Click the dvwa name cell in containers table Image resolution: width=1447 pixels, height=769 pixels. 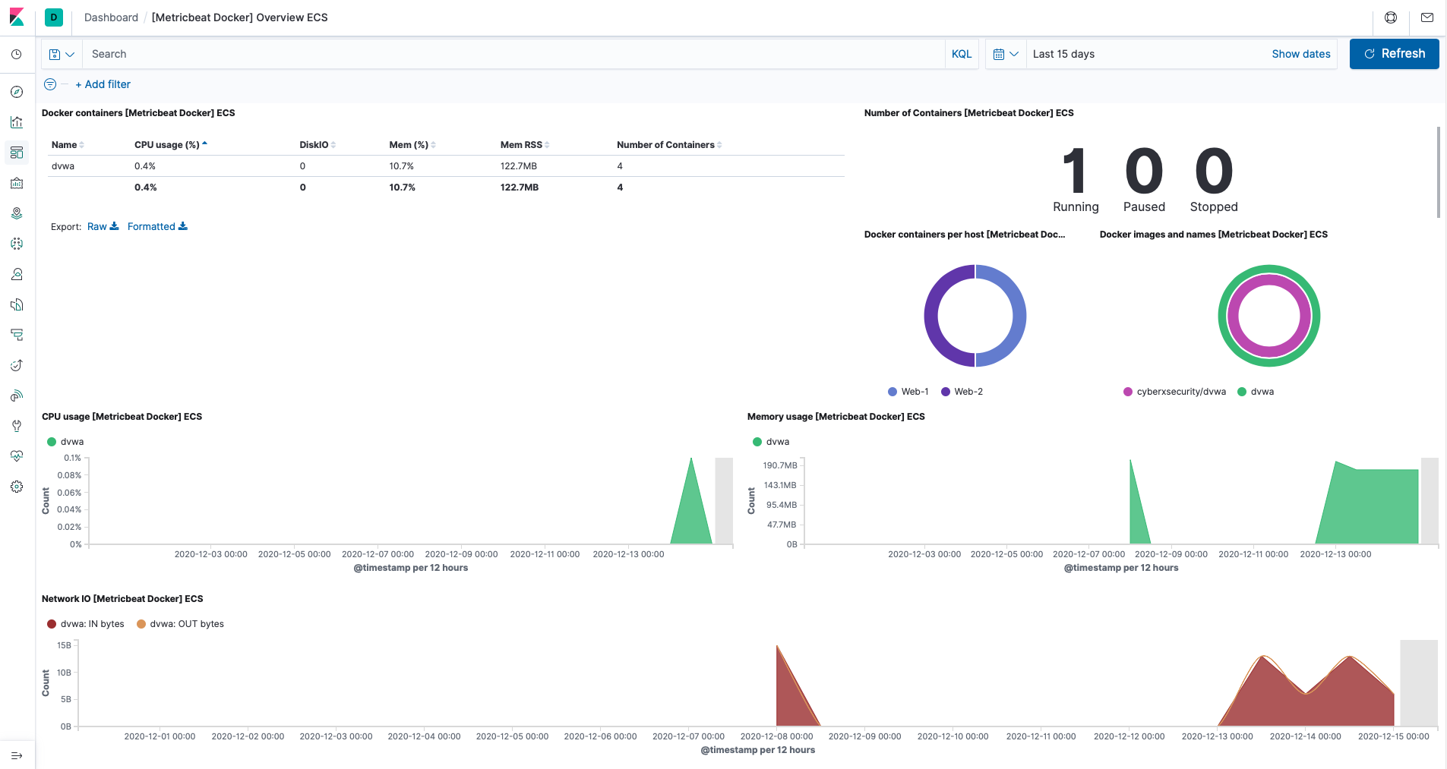(63, 166)
